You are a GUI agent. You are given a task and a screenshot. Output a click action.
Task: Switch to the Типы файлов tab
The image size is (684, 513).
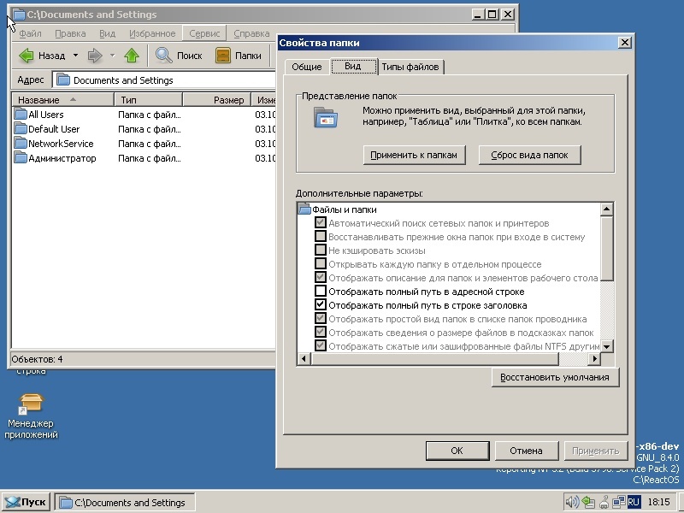410,67
